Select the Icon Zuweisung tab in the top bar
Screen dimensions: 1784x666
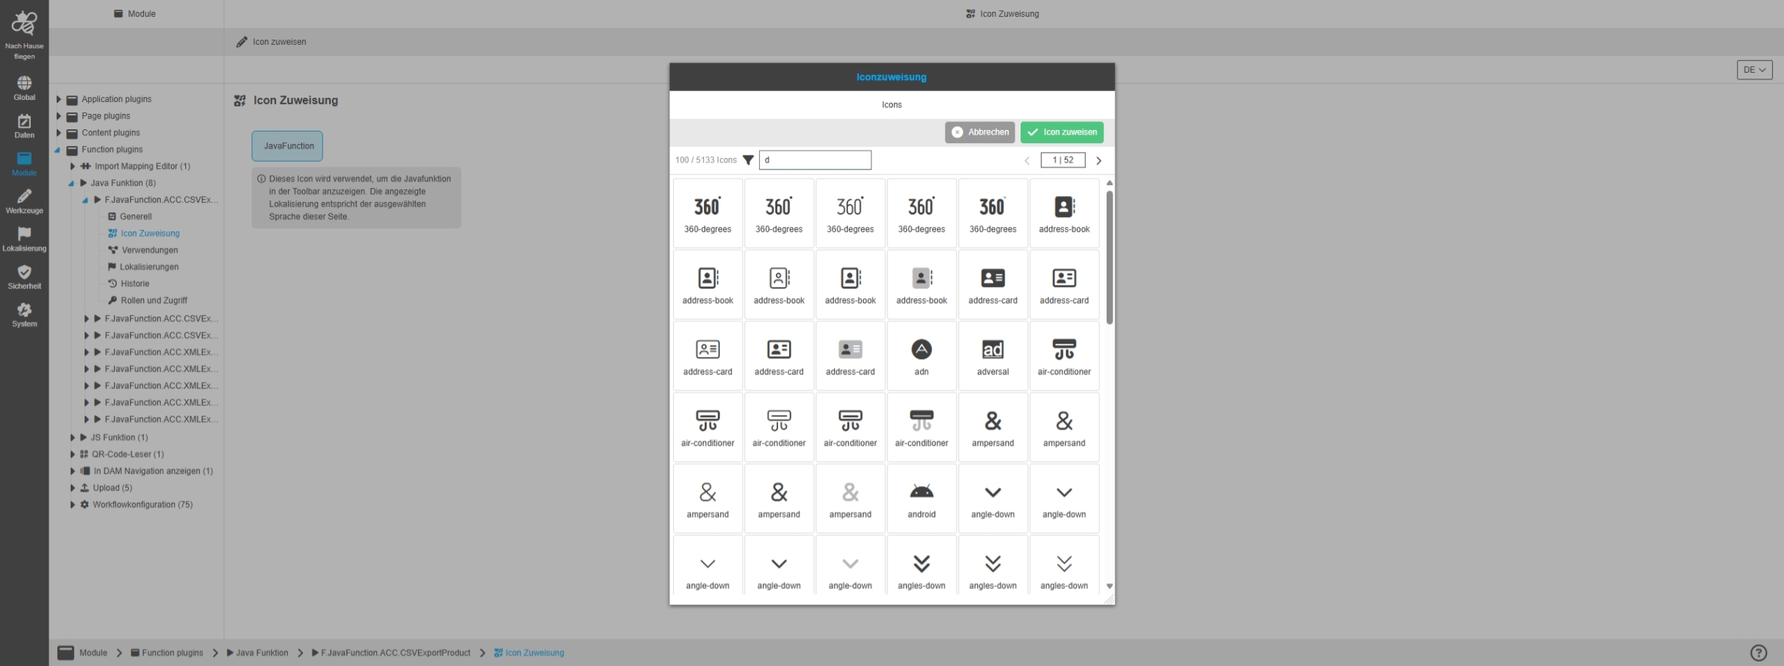pos(1002,14)
